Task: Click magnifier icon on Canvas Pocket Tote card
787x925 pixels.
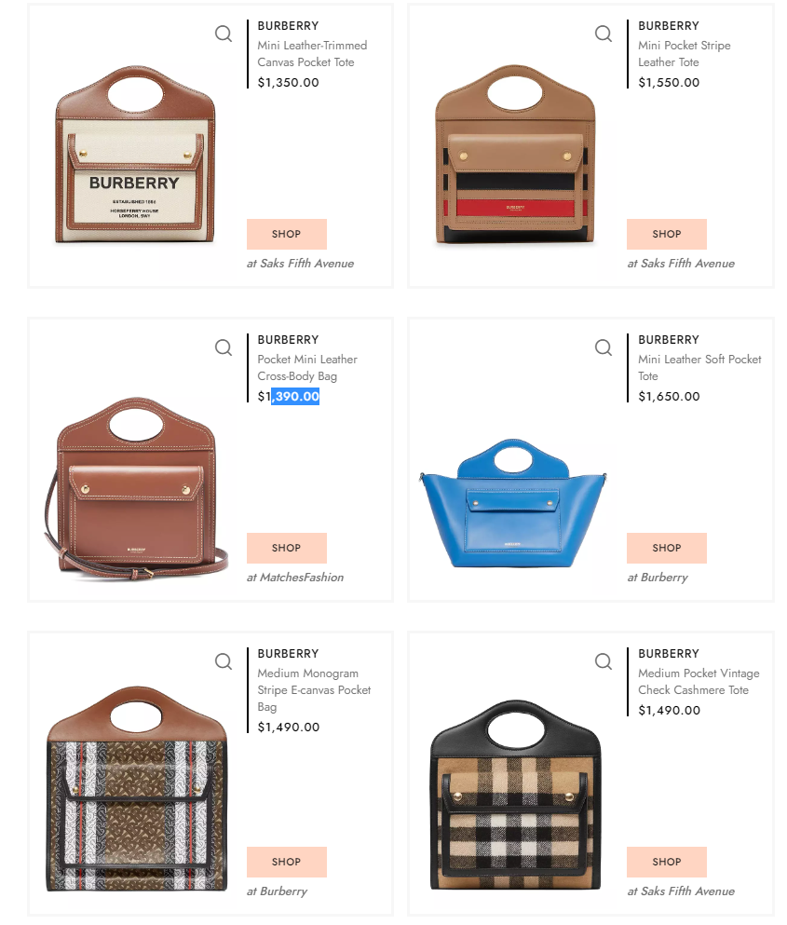Action: point(223,34)
